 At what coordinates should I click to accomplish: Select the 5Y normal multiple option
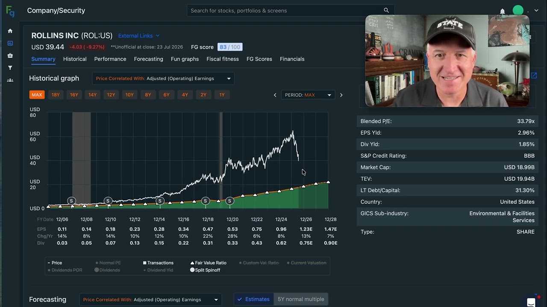pos(301,299)
